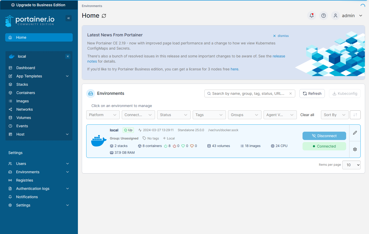Image resolution: width=369 pixels, height=234 pixels.
Task: Click the local environment name
Action: (x=114, y=130)
